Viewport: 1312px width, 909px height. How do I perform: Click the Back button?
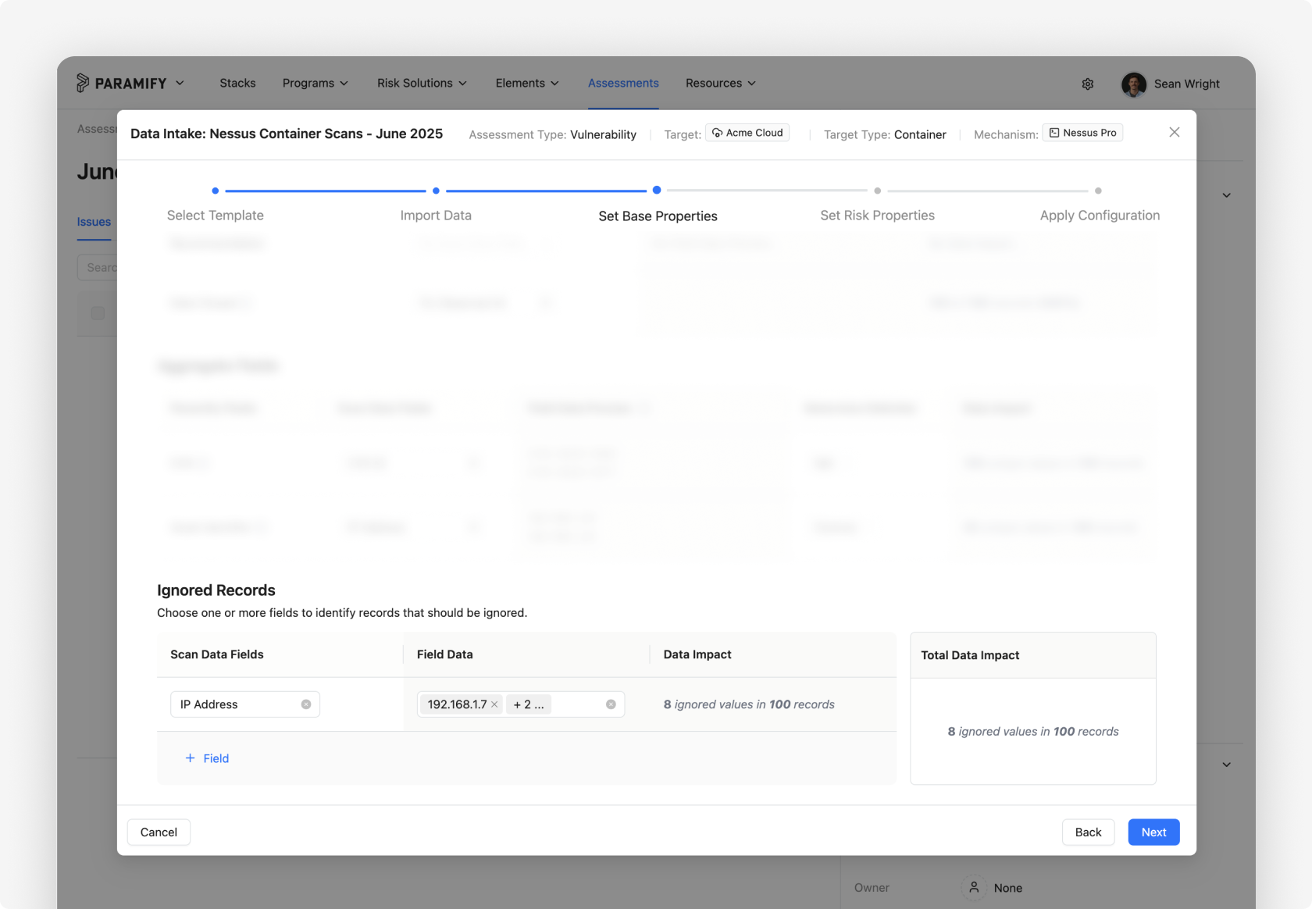(1088, 832)
